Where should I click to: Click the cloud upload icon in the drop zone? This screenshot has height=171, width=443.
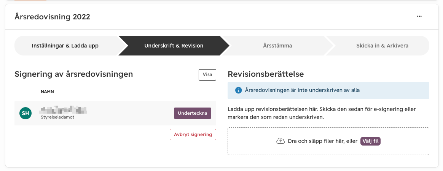tap(280, 141)
